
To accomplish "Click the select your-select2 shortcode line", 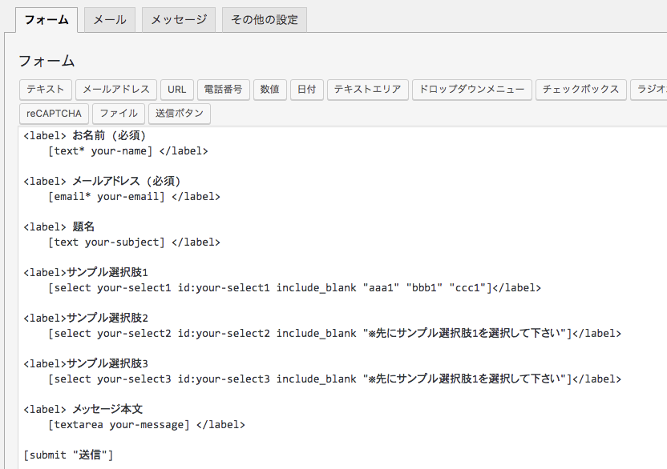I will pos(335,334).
